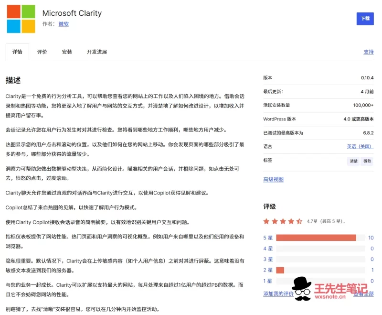
Task: Click the blue 下载 download button
Action: tap(365, 19)
